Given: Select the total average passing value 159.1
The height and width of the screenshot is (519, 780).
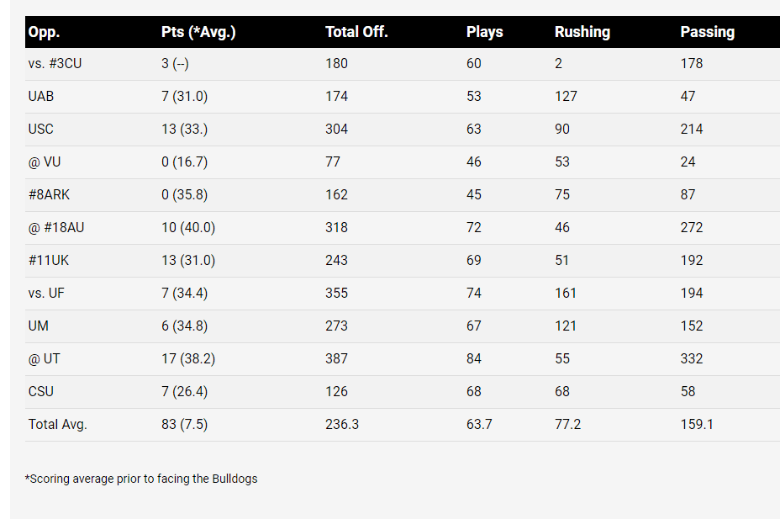Looking at the screenshot, I should (x=697, y=425).
